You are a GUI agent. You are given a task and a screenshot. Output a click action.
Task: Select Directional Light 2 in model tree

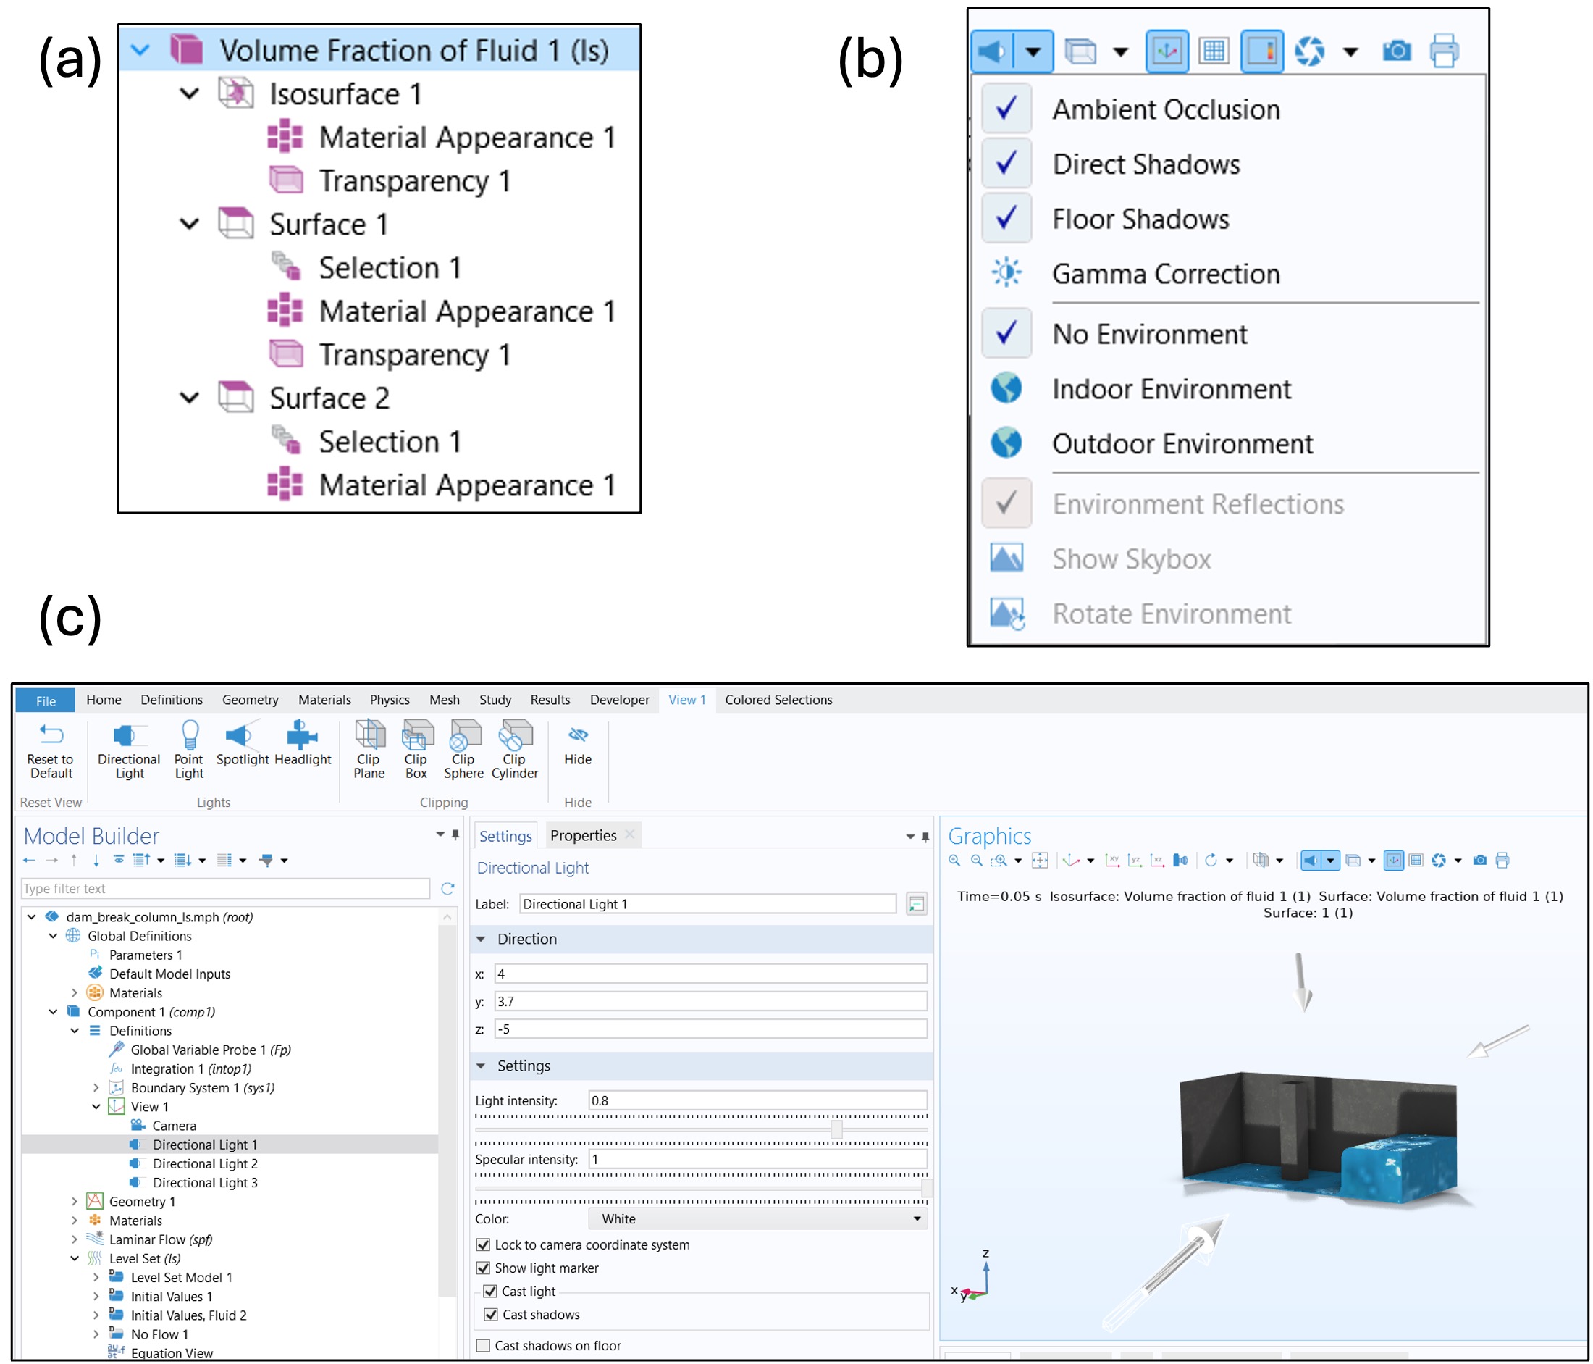(204, 1163)
